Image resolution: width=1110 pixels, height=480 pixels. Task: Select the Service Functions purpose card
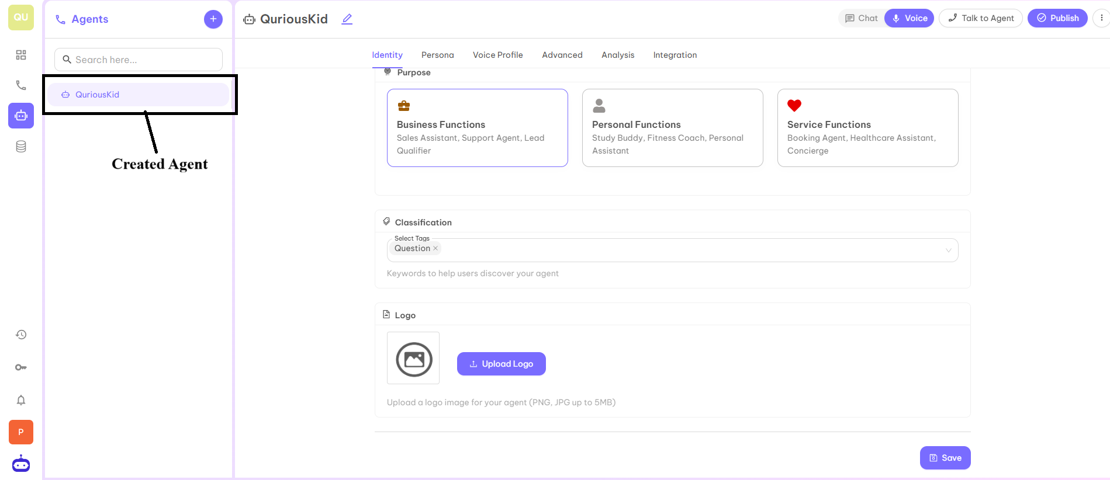point(868,128)
